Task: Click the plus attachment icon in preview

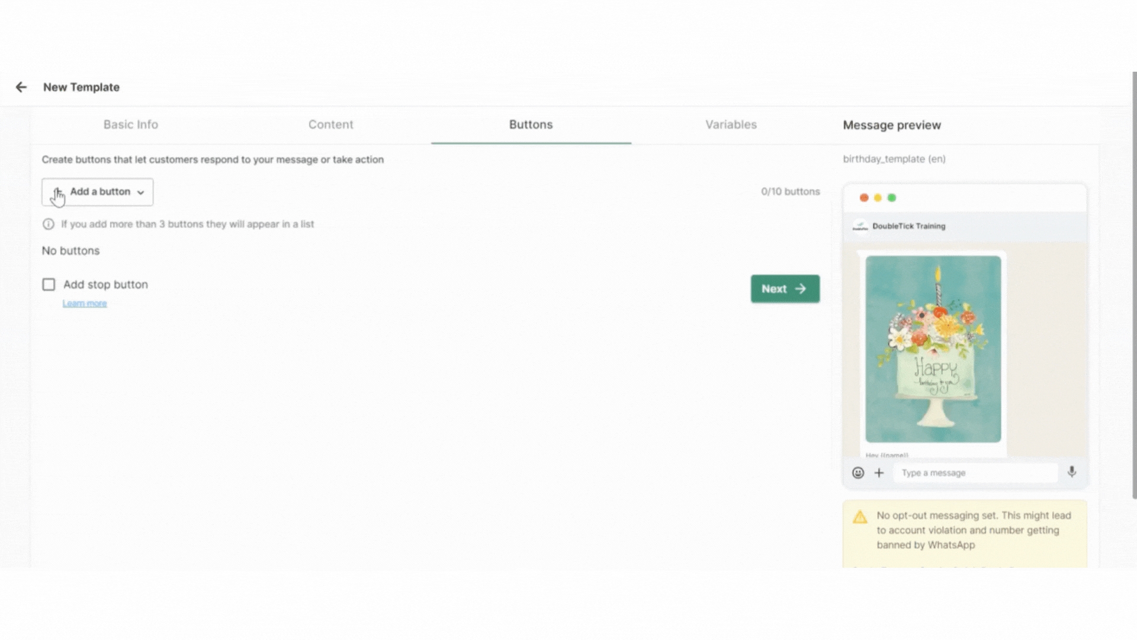Action: point(879,473)
